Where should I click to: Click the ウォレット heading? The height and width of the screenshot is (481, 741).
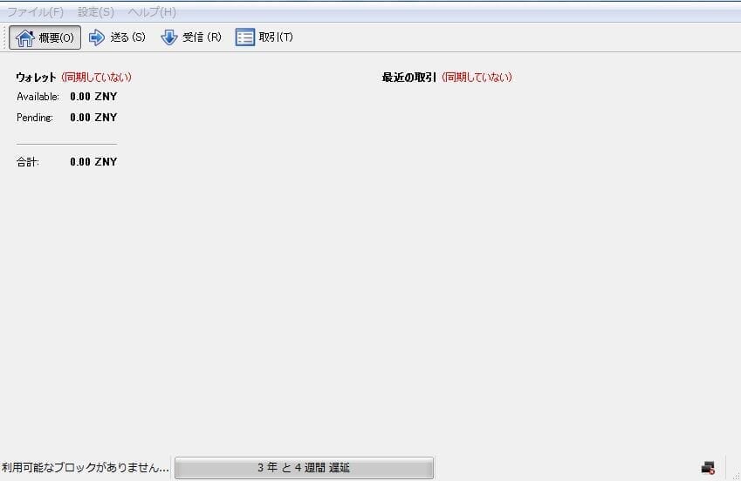(36, 77)
